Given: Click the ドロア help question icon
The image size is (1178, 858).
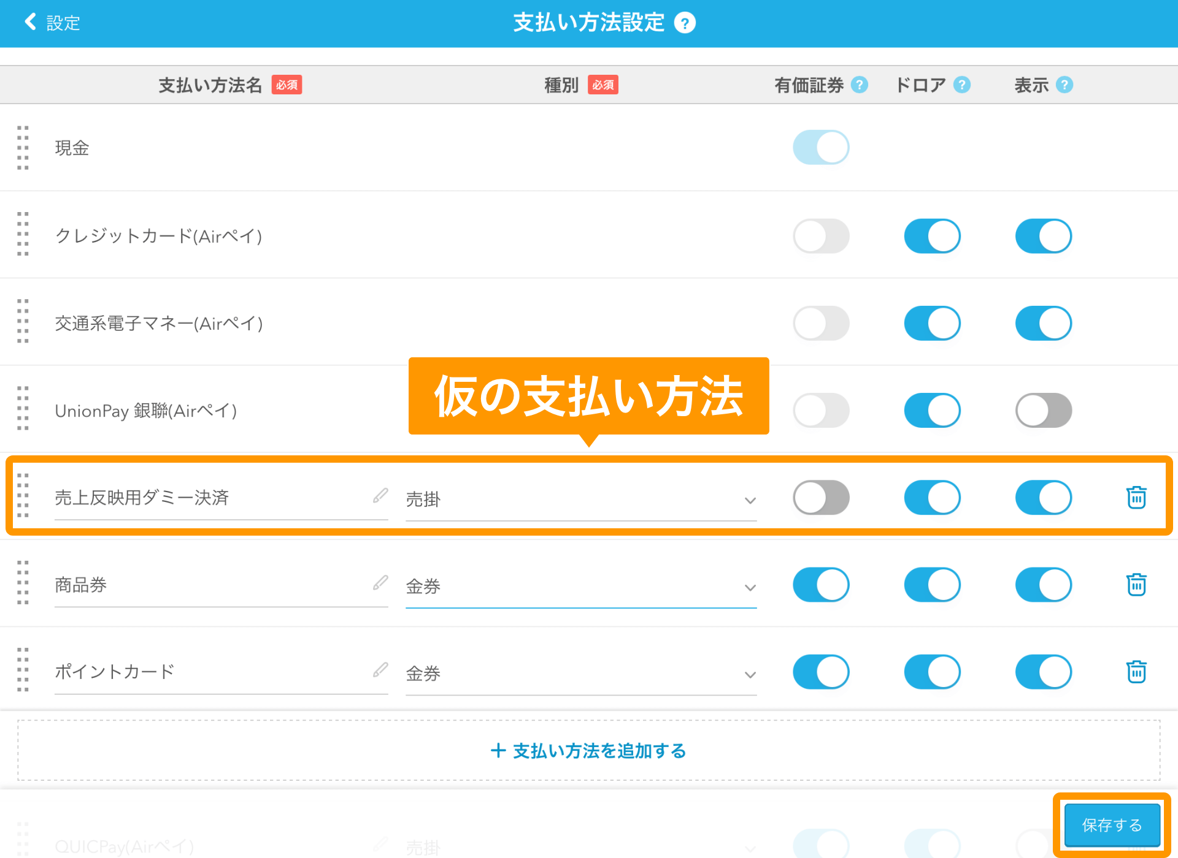Looking at the screenshot, I should pos(962,85).
